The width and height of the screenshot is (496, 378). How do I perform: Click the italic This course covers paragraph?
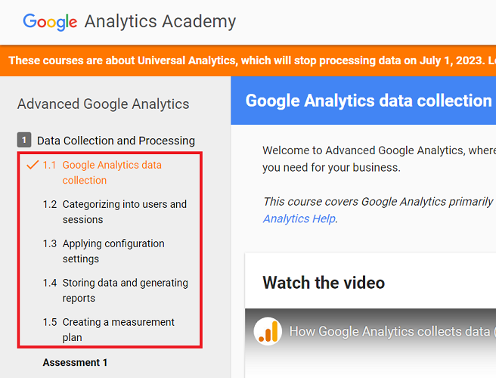[378, 202]
